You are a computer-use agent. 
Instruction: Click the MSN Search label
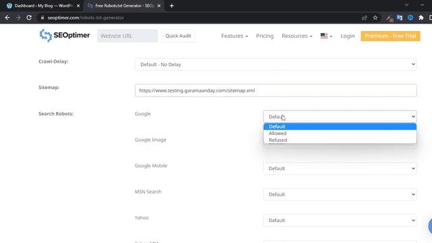click(148, 192)
